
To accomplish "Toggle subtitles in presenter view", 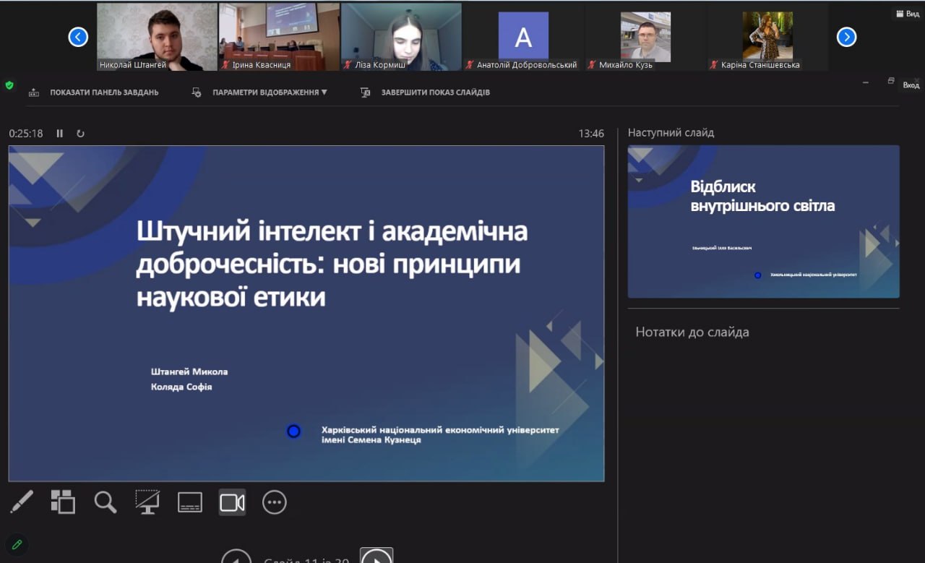I will [190, 502].
